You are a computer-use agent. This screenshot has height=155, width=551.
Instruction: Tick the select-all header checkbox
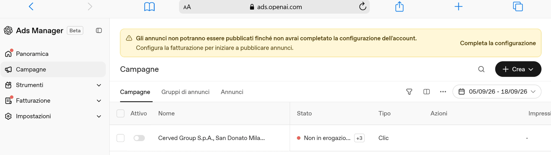(x=120, y=114)
